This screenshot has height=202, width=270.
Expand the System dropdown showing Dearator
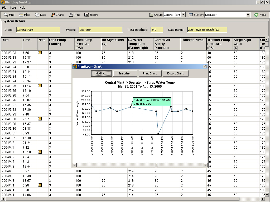pos(248,15)
